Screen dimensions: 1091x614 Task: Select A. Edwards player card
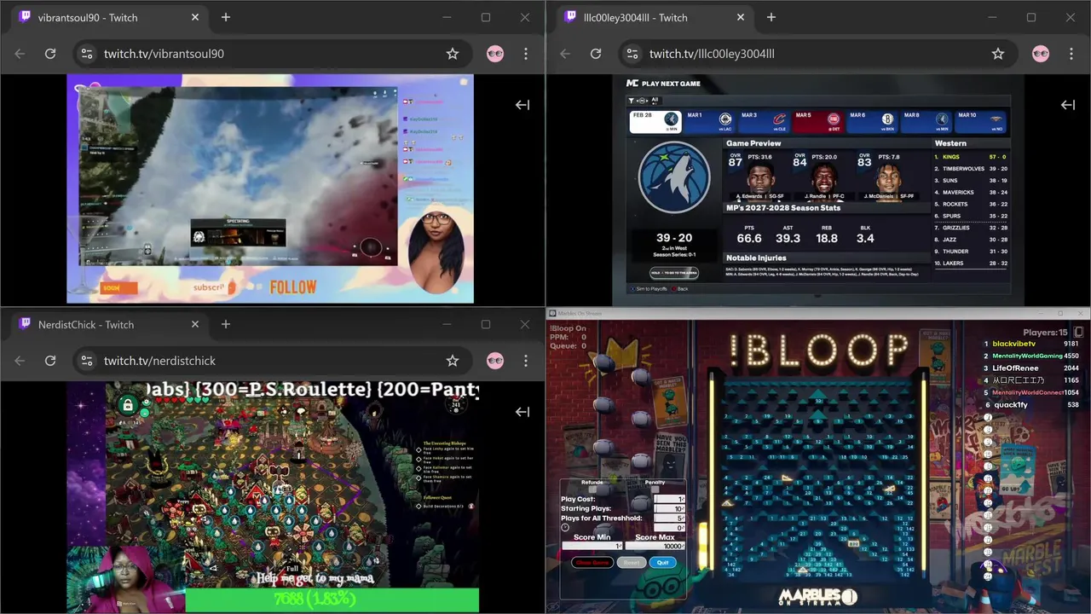tap(759, 175)
